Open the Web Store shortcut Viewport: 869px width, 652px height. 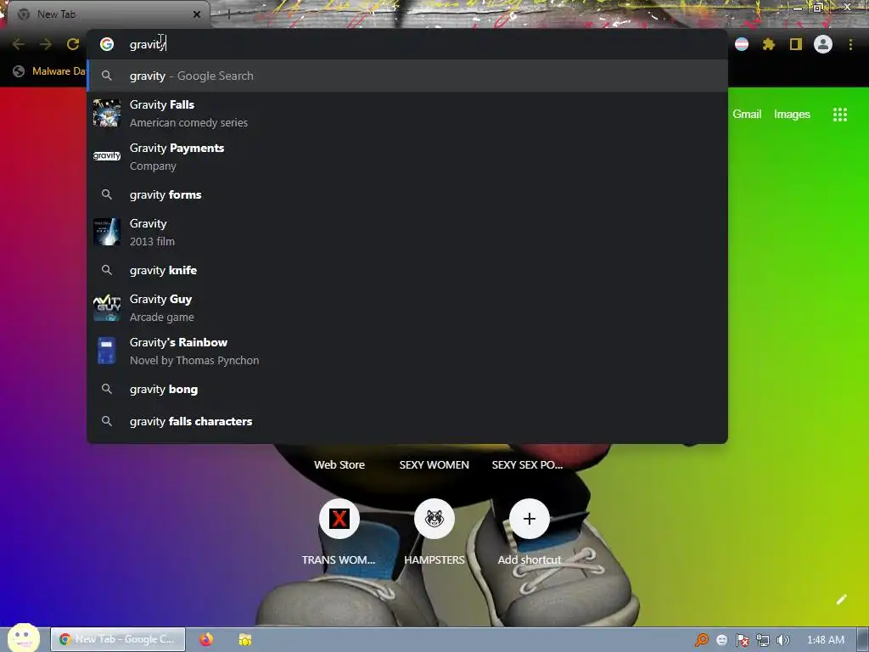pyautogui.click(x=339, y=464)
